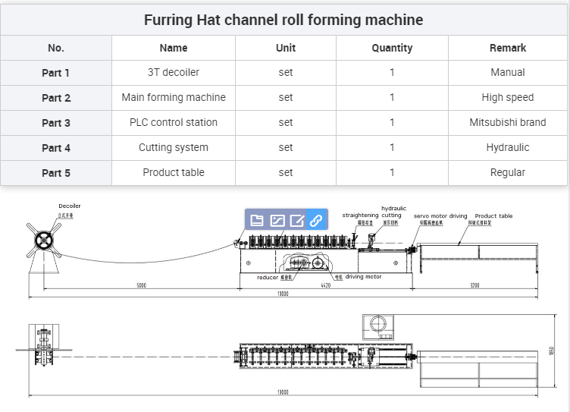Click the 'servo motor driving' label in the drawing
The width and height of the screenshot is (570, 412).
pyautogui.click(x=440, y=215)
